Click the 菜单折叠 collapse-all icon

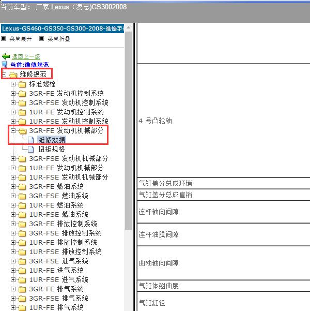click(x=41, y=38)
